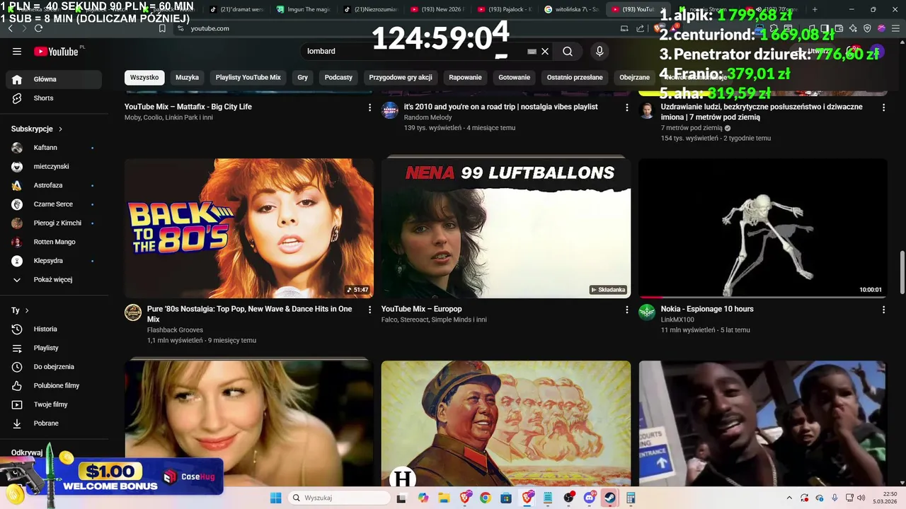Start voice search with the microphone
The image size is (906, 509).
click(600, 51)
